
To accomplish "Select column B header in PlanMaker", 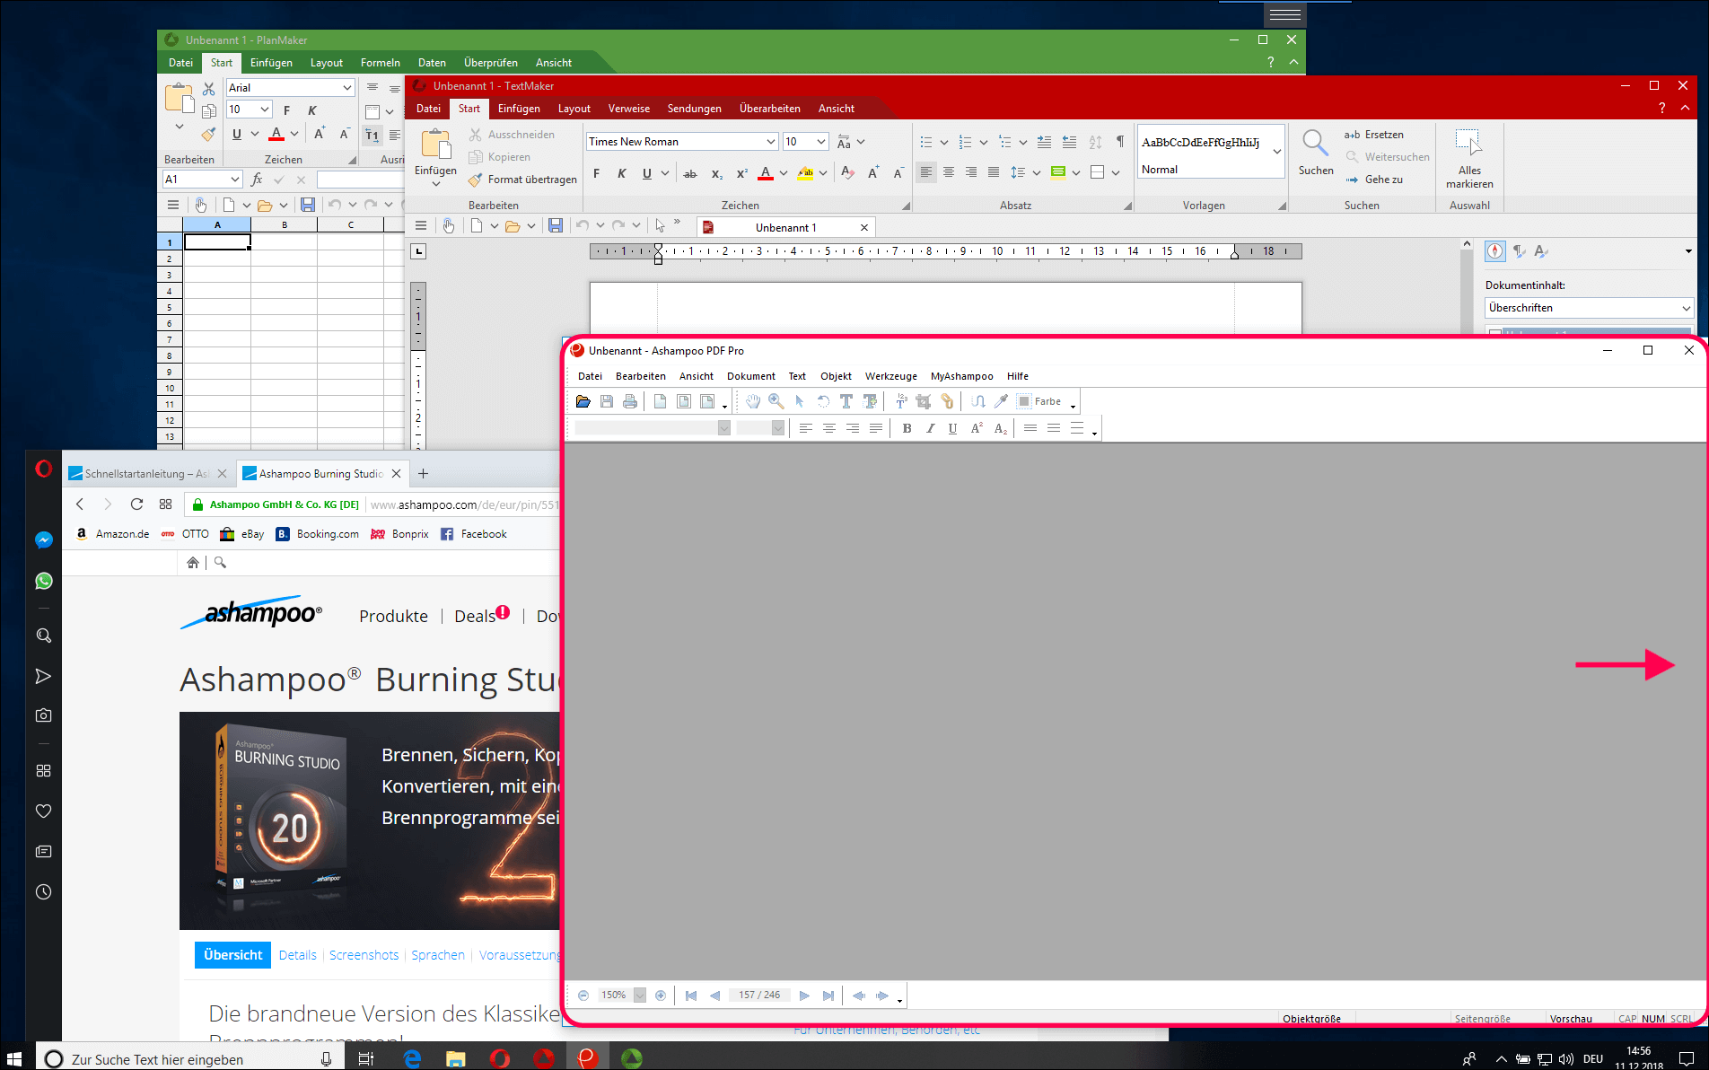I will (x=285, y=224).
